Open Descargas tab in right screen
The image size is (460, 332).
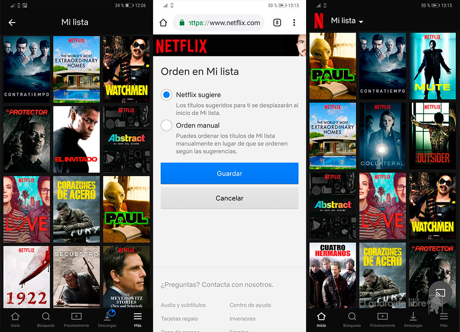(413, 320)
